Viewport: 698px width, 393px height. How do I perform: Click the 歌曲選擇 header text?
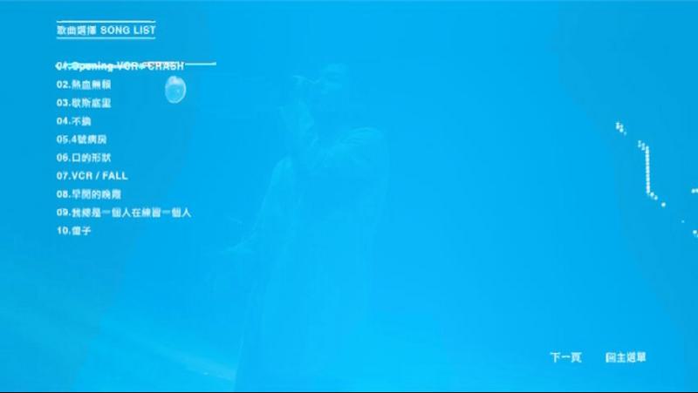point(76,30)
